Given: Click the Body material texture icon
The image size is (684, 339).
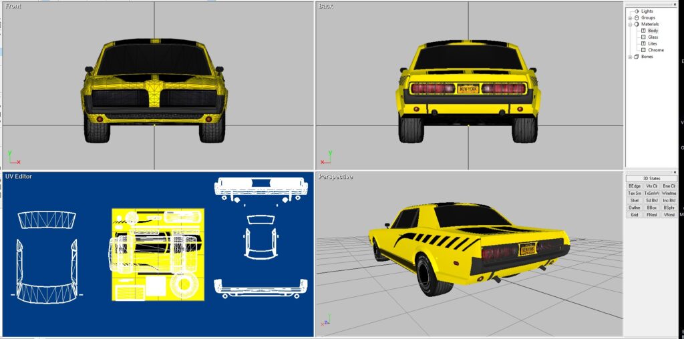Looking at the screenshot, I should [x=643, y=31].
